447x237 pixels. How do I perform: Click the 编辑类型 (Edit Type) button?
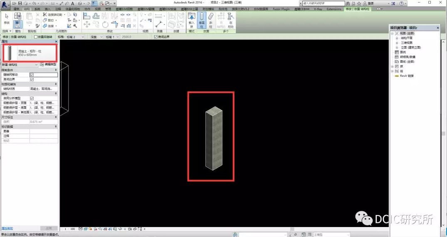48,65
